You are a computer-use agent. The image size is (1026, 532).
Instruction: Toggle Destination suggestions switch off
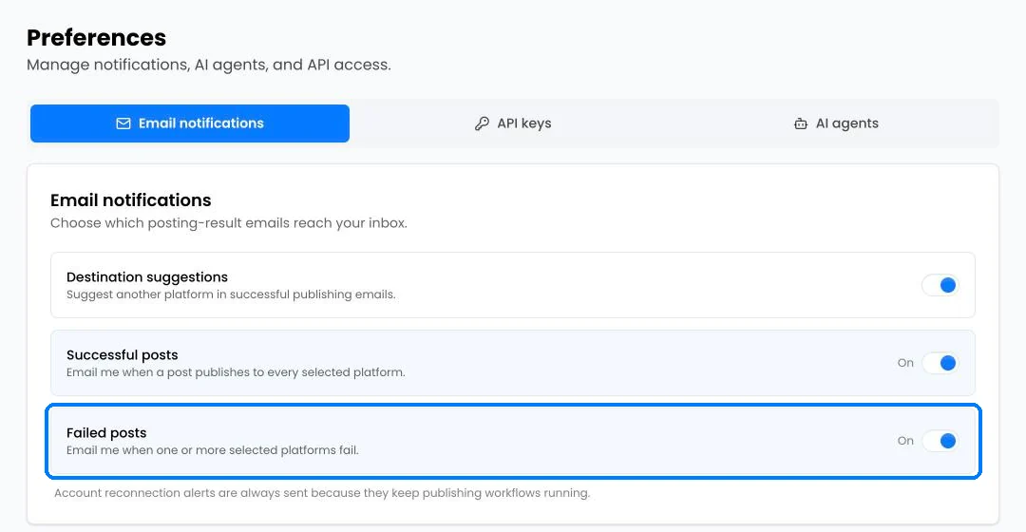click(x=940, y=285)
